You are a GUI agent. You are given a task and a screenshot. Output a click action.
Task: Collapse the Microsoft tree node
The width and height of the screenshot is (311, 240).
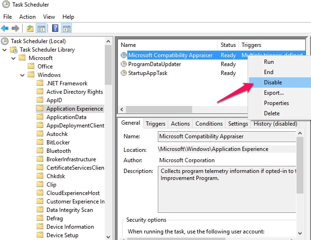[14, 59]
